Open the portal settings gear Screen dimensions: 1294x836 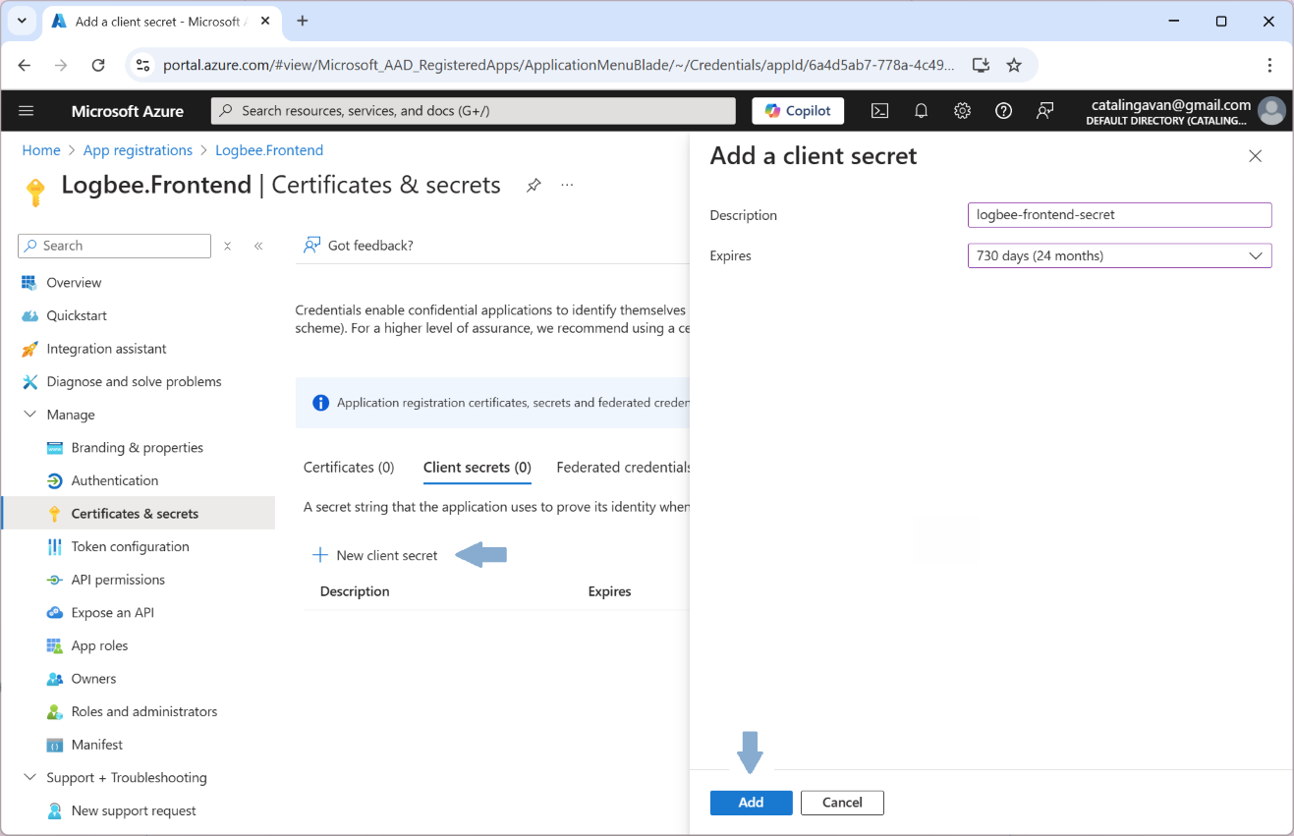962,110
